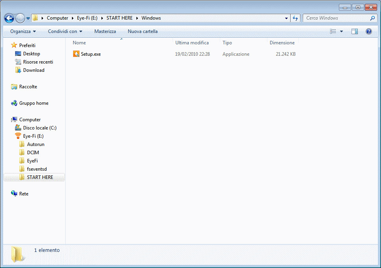Select Disco locale (C:) in the tree

[x=40, y=128]
